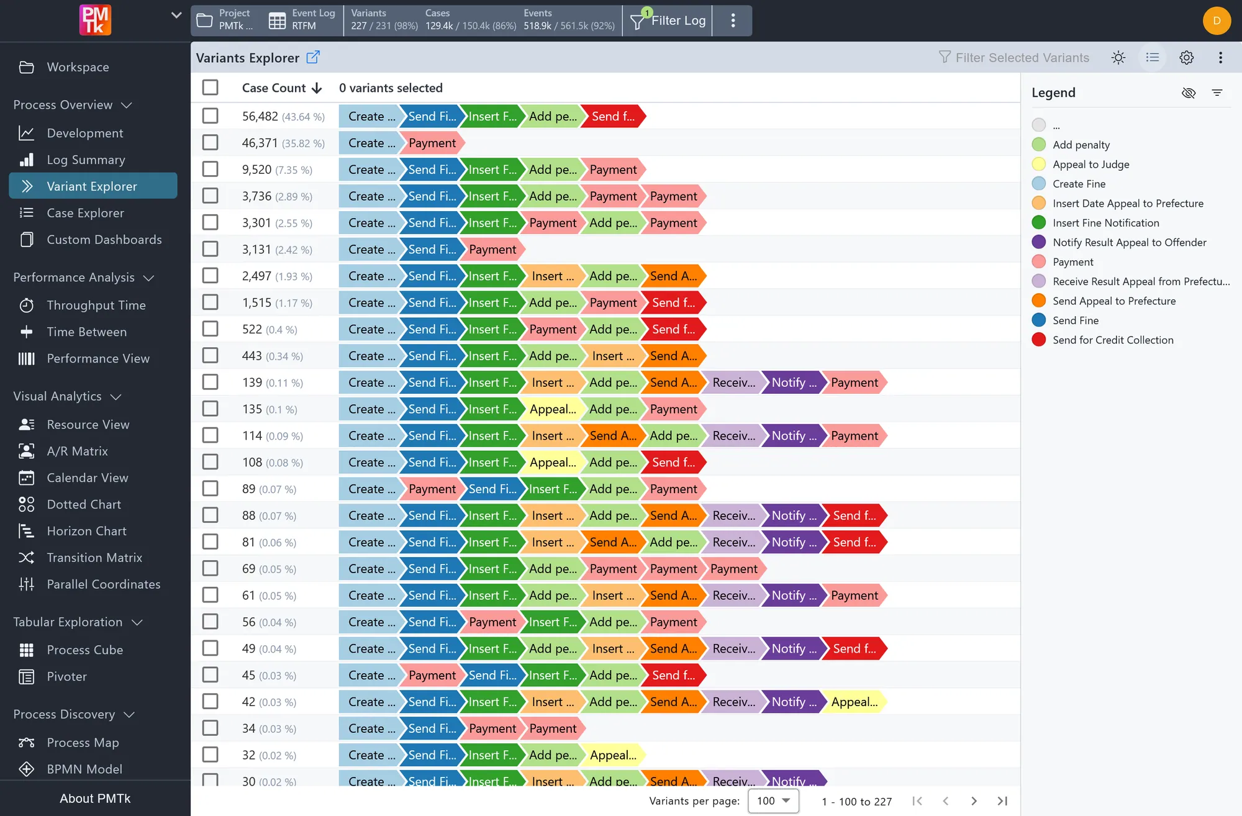Click the PMTk logo icon
This screenshot has height=816, width=1242.
pos(95,20)
